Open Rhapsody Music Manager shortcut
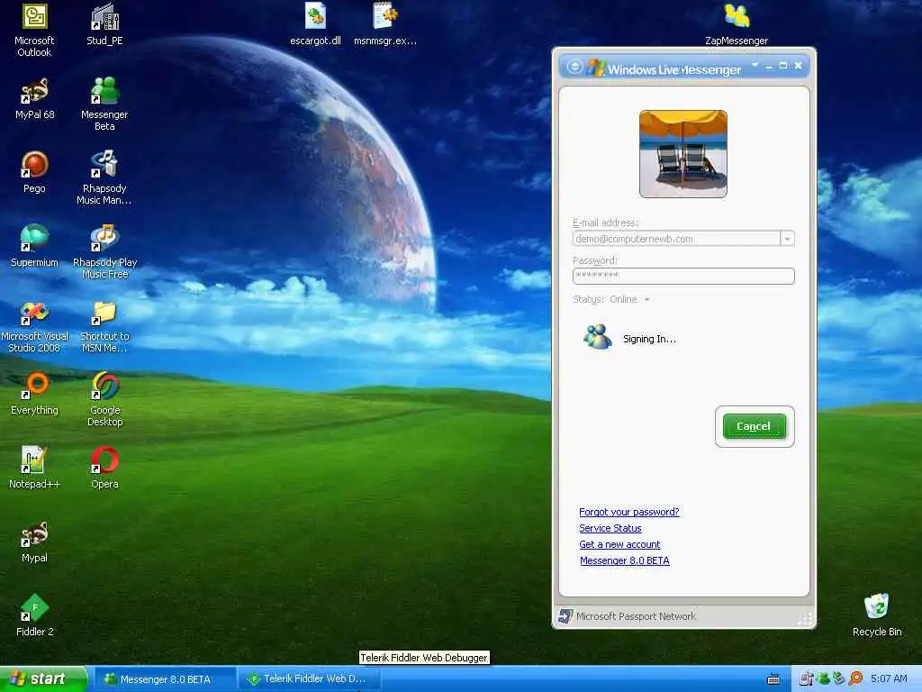The width and height of the screenshot is (922, 692). click(x=104, y=178)
